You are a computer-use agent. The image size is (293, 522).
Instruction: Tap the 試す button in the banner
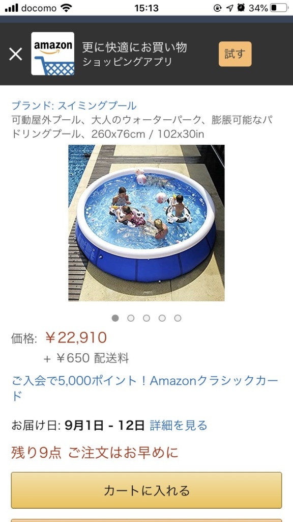(x=235, y=54)
